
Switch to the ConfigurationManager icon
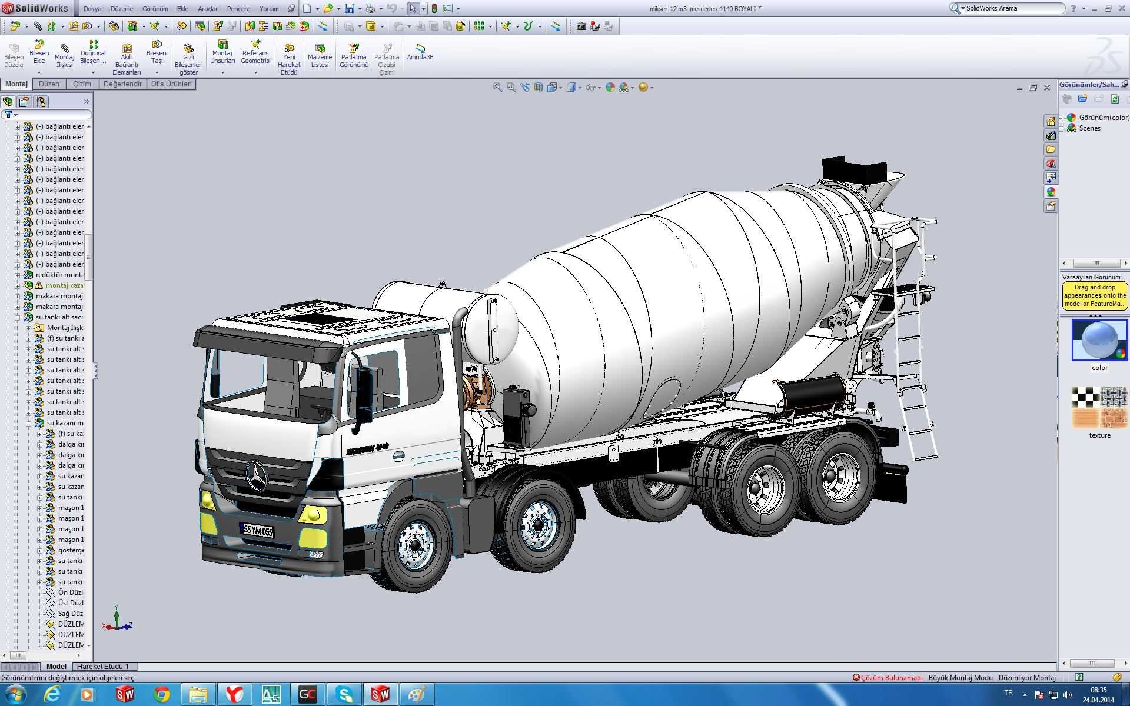(41, 102)
